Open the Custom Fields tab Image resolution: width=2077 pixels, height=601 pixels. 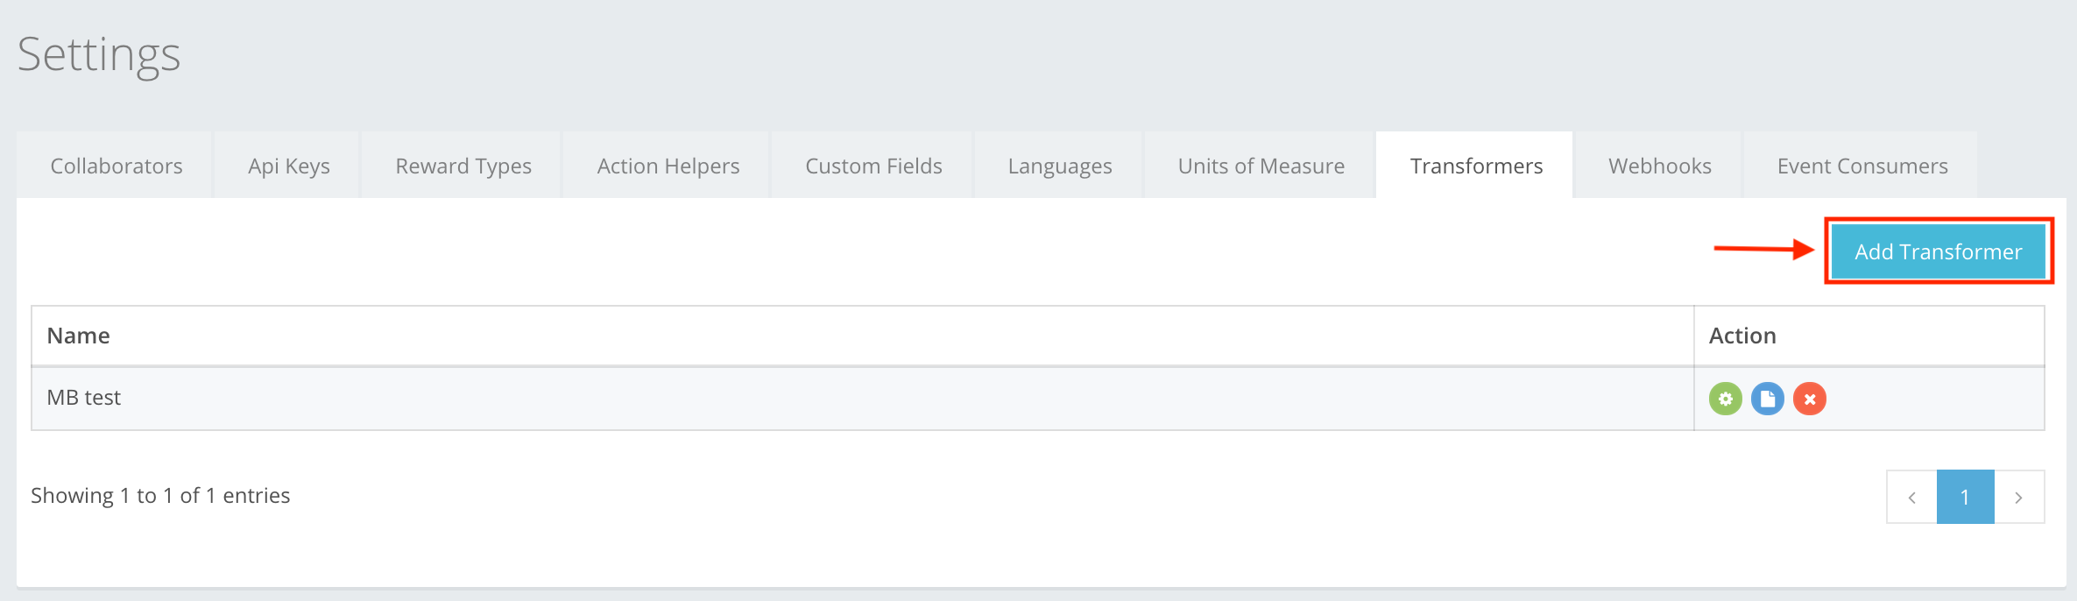click(873, 166)
